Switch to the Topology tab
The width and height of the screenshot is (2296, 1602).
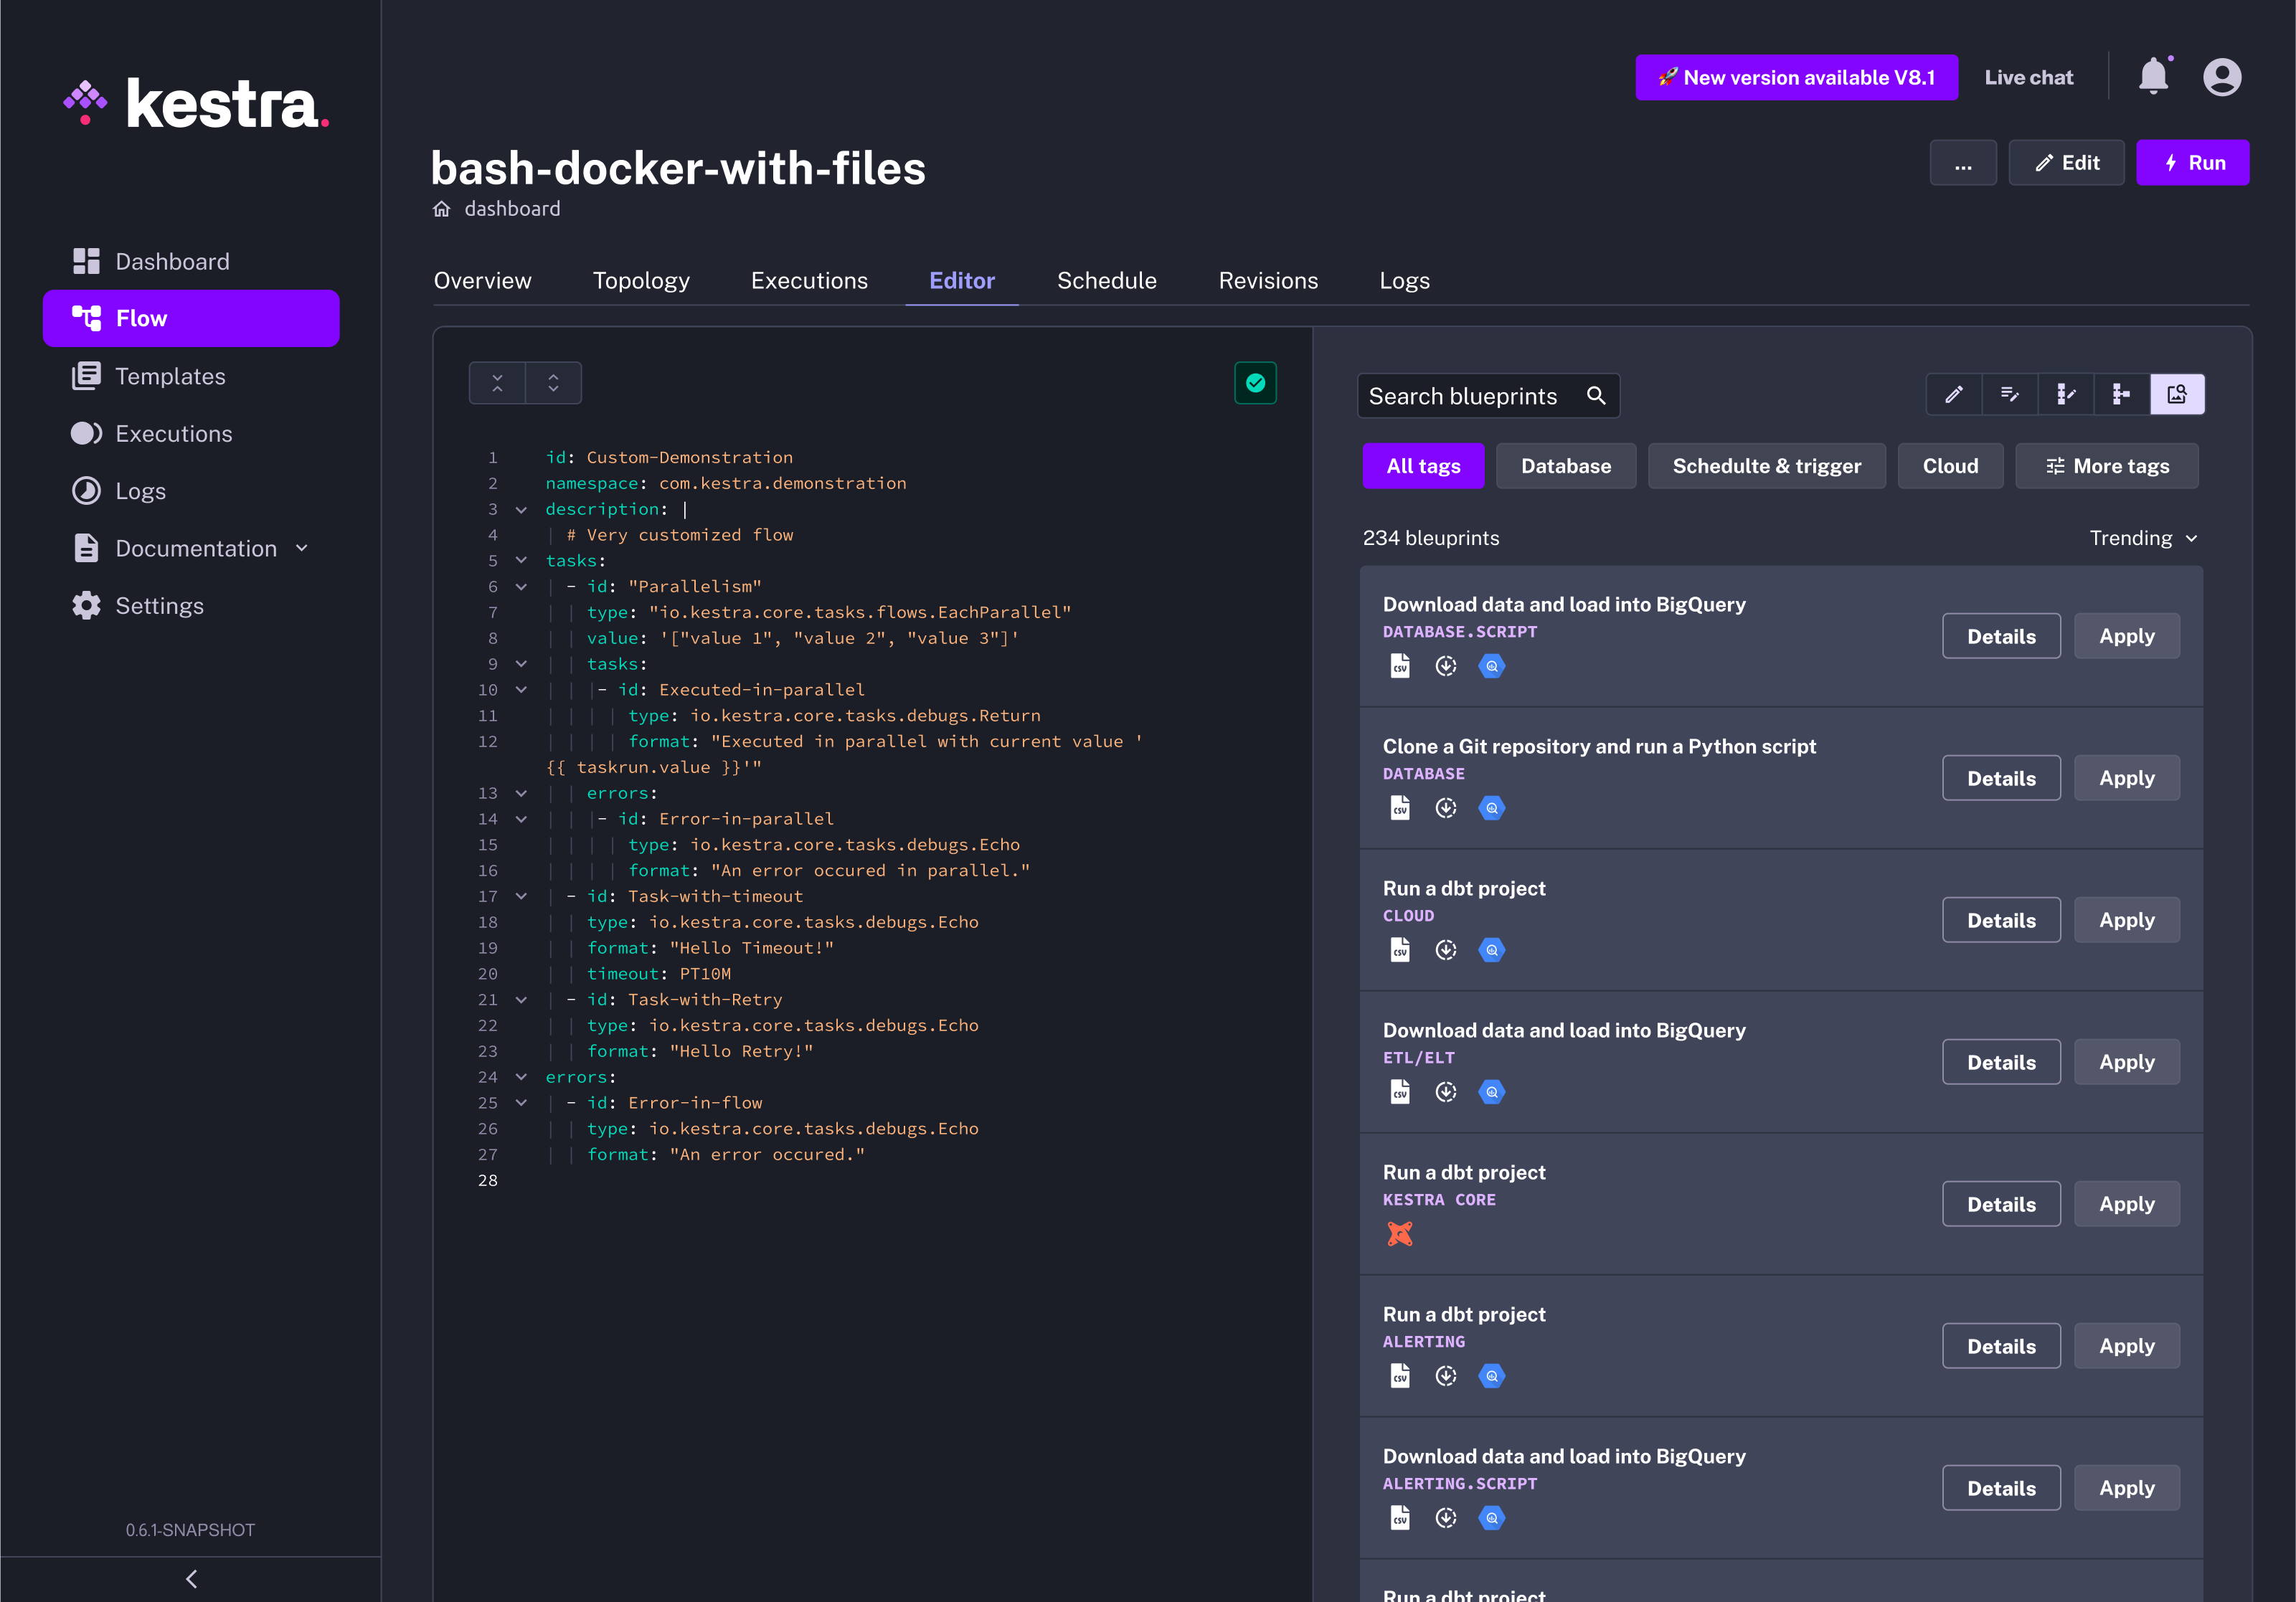[641, 280]
